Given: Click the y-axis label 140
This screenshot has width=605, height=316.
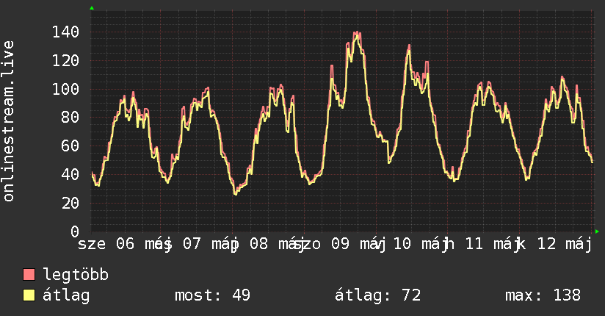Looking at the screenshot, I should [65, 32].
